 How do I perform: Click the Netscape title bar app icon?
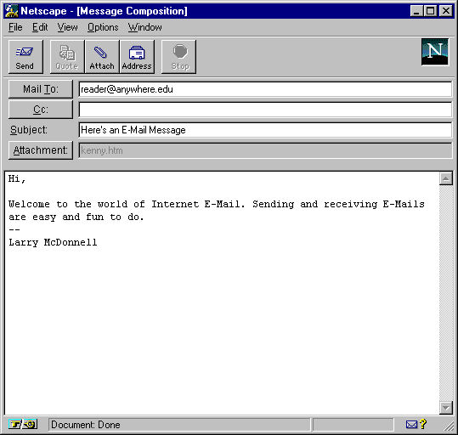pyautogui.click(x=12, y=11)
